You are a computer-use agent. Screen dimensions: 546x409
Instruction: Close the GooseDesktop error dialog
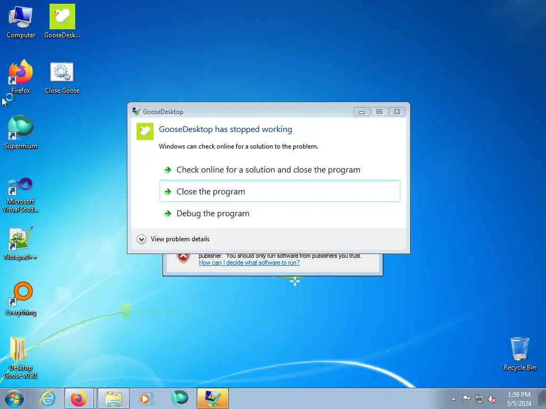pos(397,111)
